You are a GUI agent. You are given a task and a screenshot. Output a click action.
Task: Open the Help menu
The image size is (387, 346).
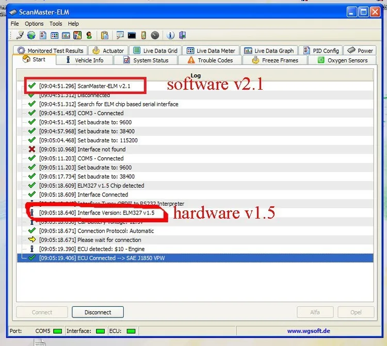pos(73,24)
